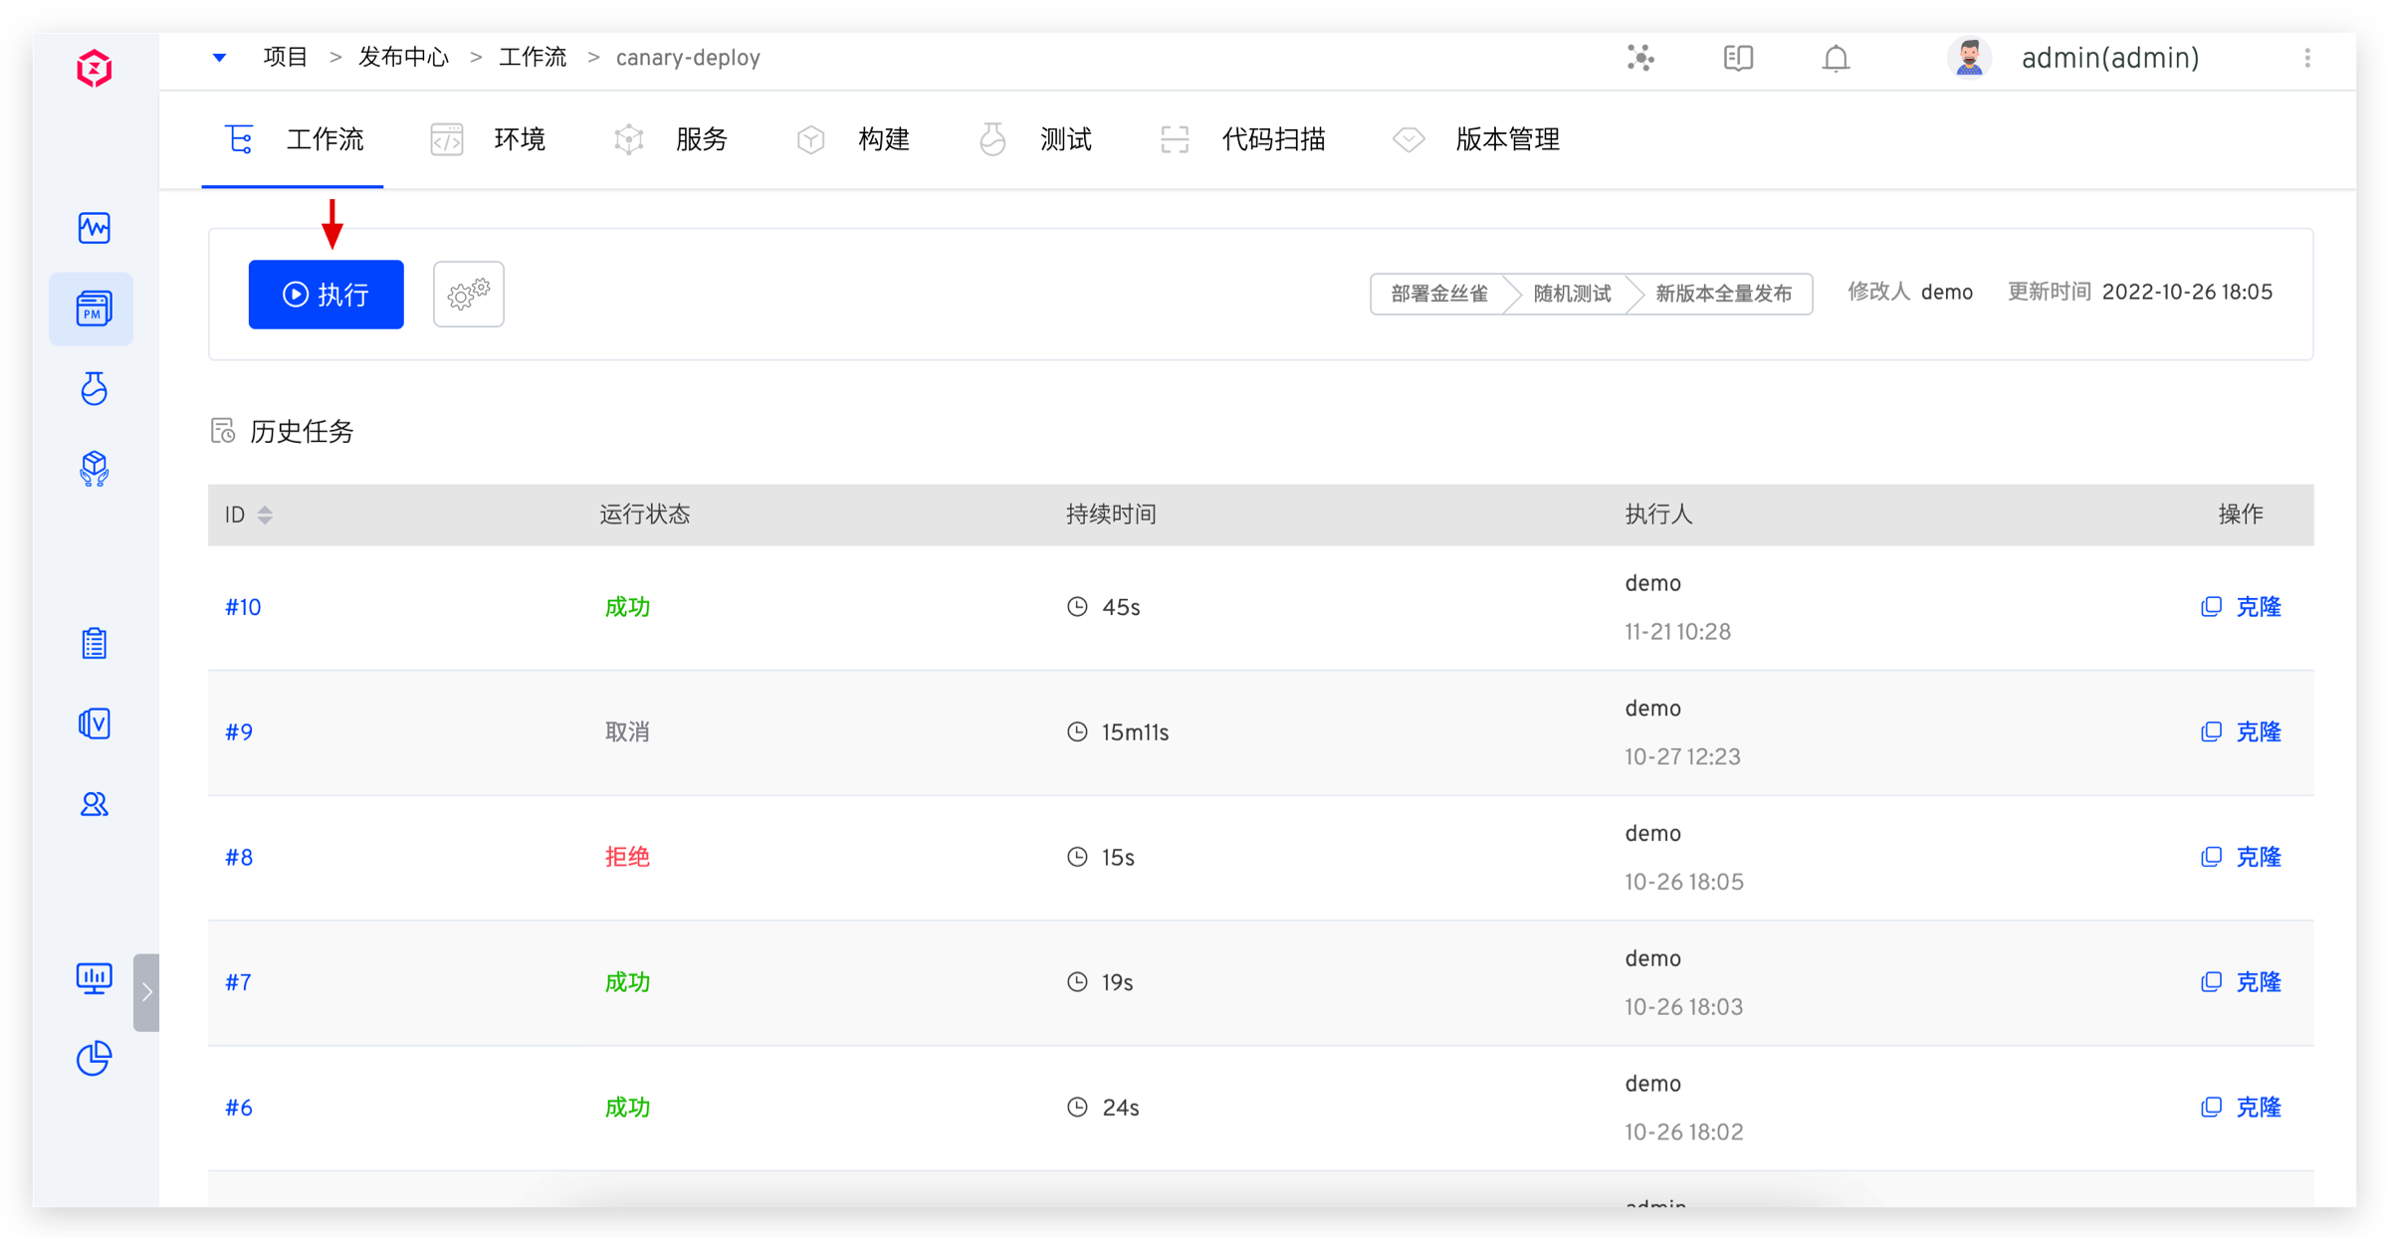
Task: Sort history tasks by ID
Action: [265, 515]
